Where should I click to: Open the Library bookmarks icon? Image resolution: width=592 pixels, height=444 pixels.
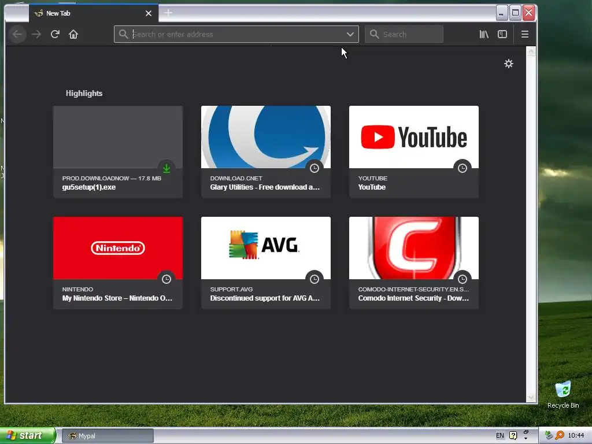tap(484, 34)
